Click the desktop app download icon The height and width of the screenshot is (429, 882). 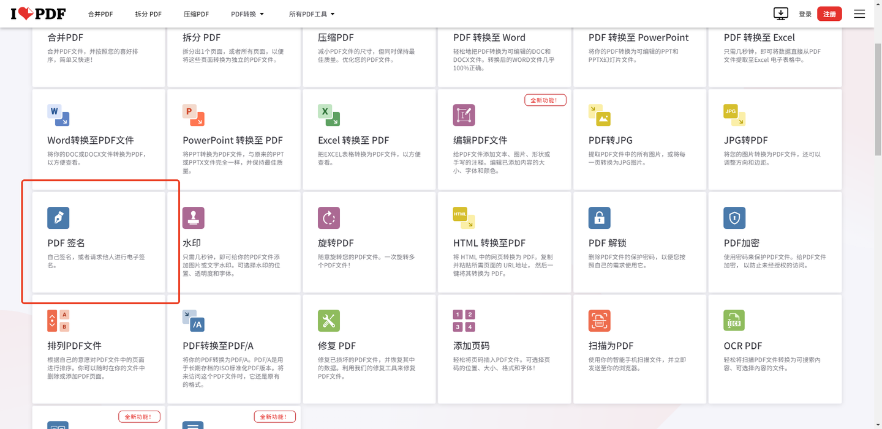pyautogui.click(x=781, y=13)
